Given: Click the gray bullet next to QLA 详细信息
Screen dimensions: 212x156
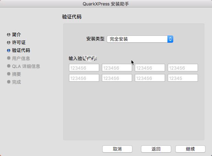Looking at the screenshot, I should (x=9, y=66).
